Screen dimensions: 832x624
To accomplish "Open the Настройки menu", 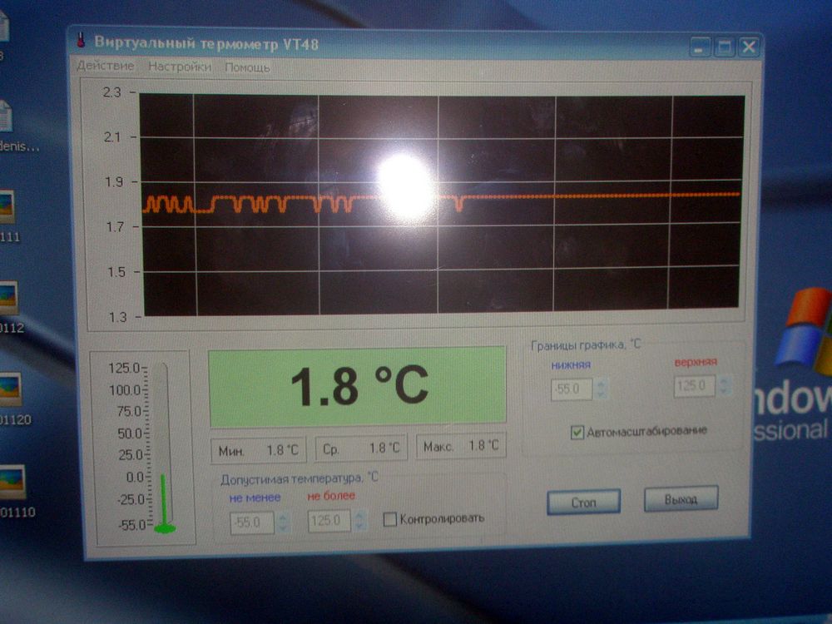I will pyautogui.click(x=180, y=67).
